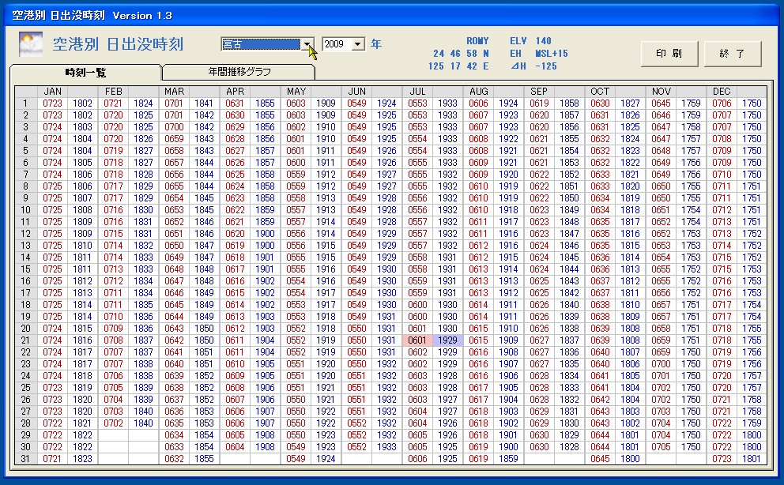Click the AUG column header
The width and height of the screenshot is (784, 485).
pos(478,92)
